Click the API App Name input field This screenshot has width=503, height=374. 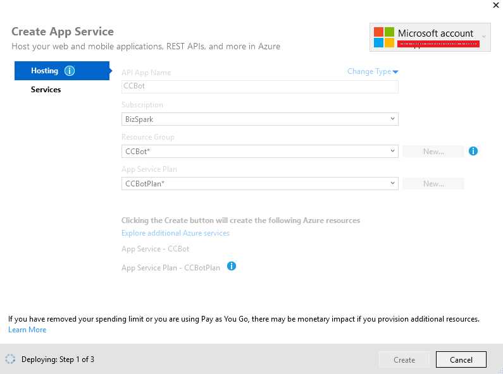(260, 87)
